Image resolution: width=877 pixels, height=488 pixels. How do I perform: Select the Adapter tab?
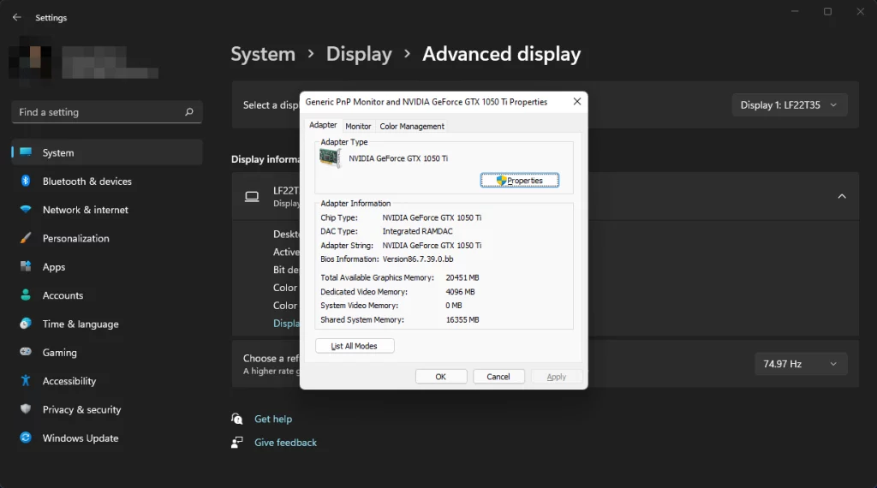(x=323, y=125)
